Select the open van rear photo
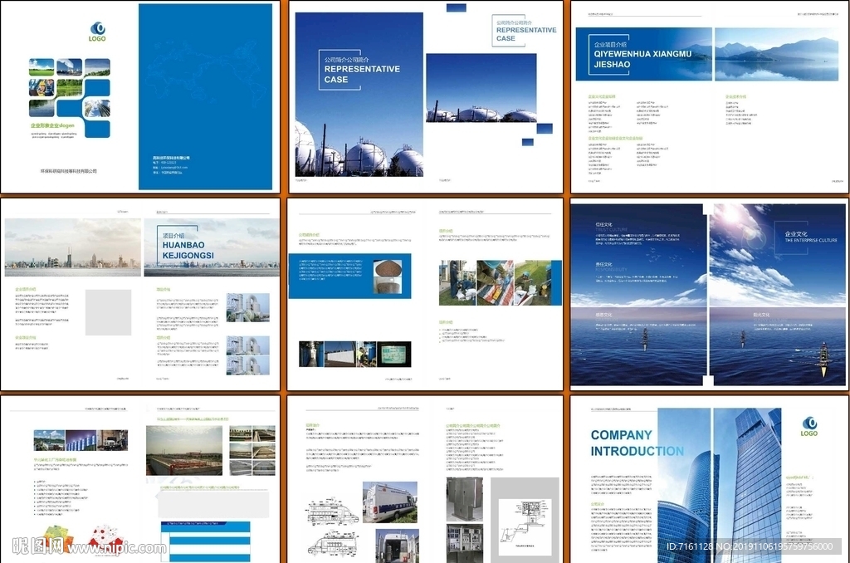 point(398,546)
